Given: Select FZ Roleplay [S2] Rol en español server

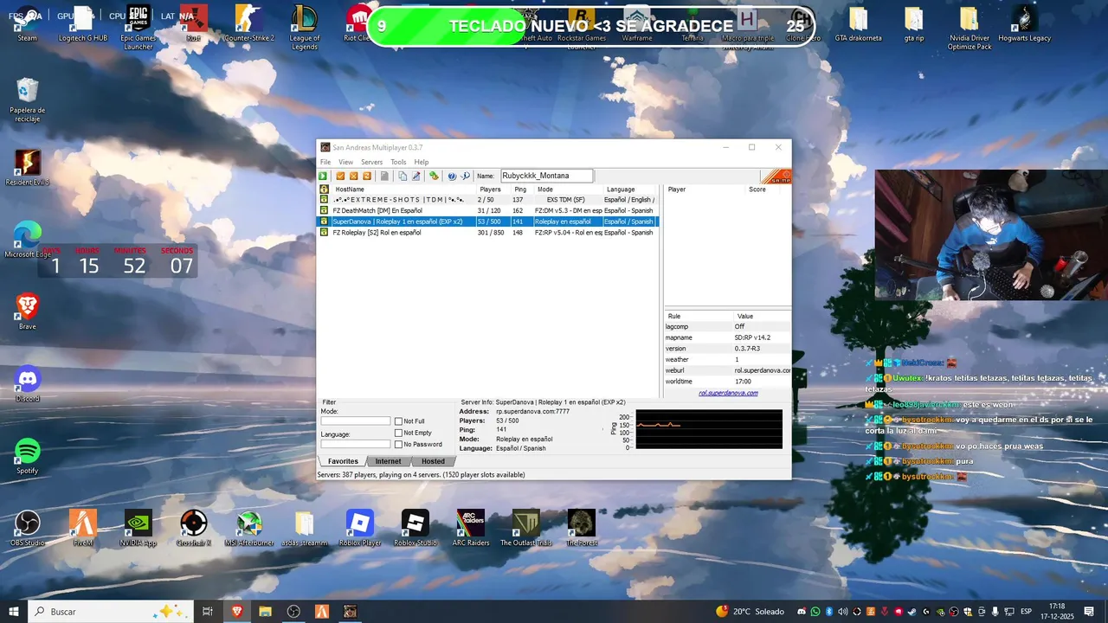Looking at the screenshot, I should (x=488, y=232).
